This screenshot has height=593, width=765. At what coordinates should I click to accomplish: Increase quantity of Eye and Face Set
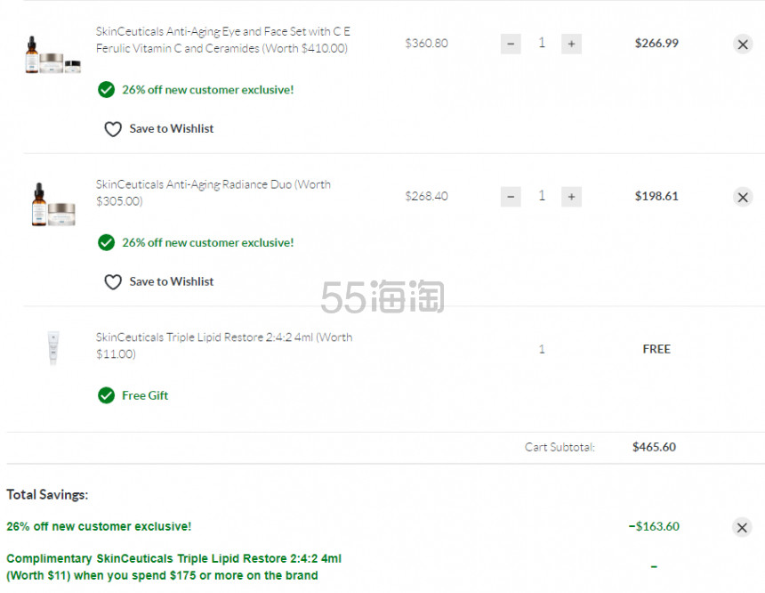tap(571, 44)
